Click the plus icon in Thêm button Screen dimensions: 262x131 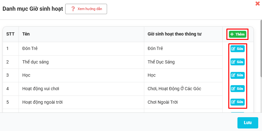[232, 34]
